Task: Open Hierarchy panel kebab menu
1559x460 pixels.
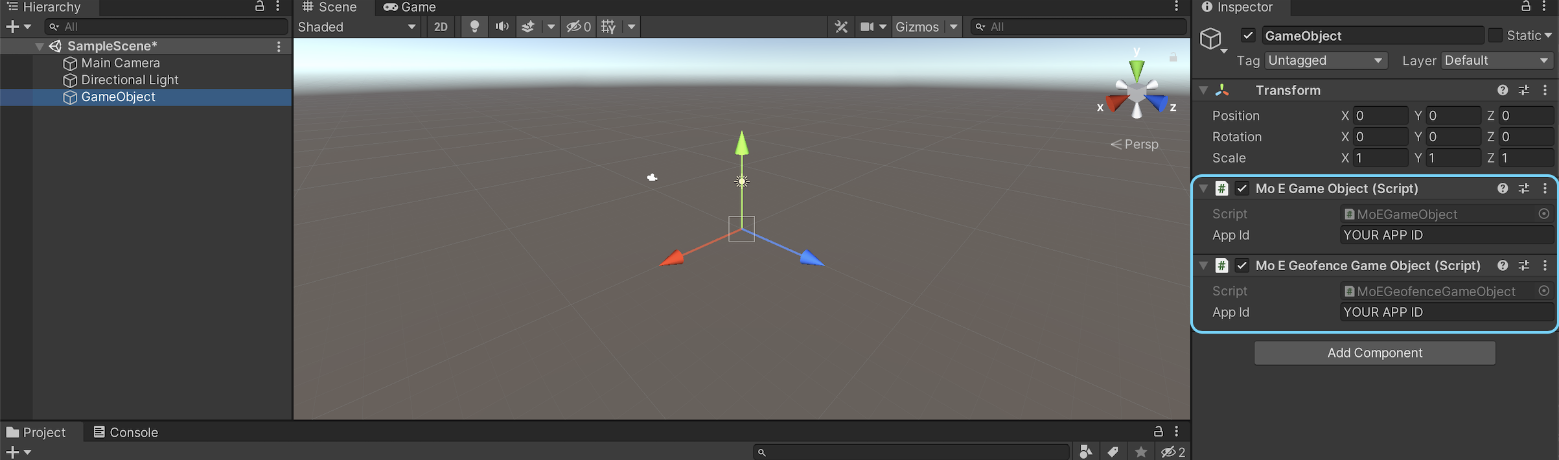Action: (x=278, y=6)
